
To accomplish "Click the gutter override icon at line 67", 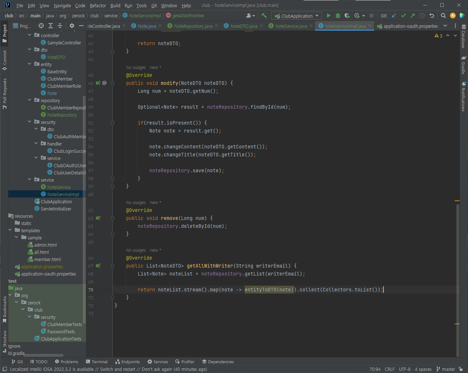I will tap(98, 266).
